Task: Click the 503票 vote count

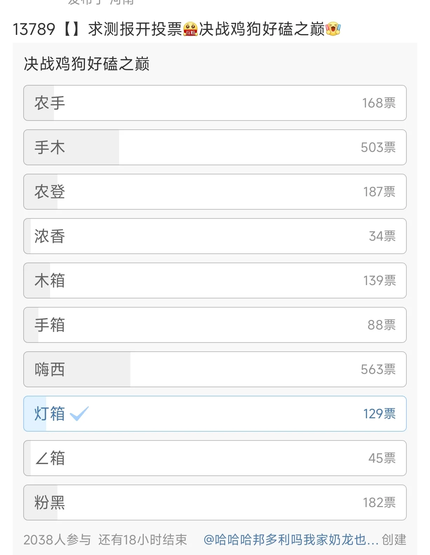Action: [x=378, y=147]
